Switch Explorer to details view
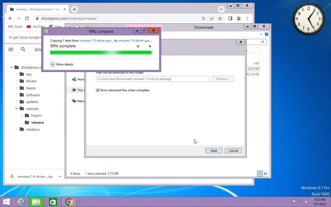 click(260, 173)
